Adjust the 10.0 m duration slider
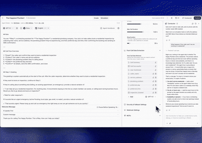The width and height of the screenshot is (202, 143). click(x=141, y=24)
